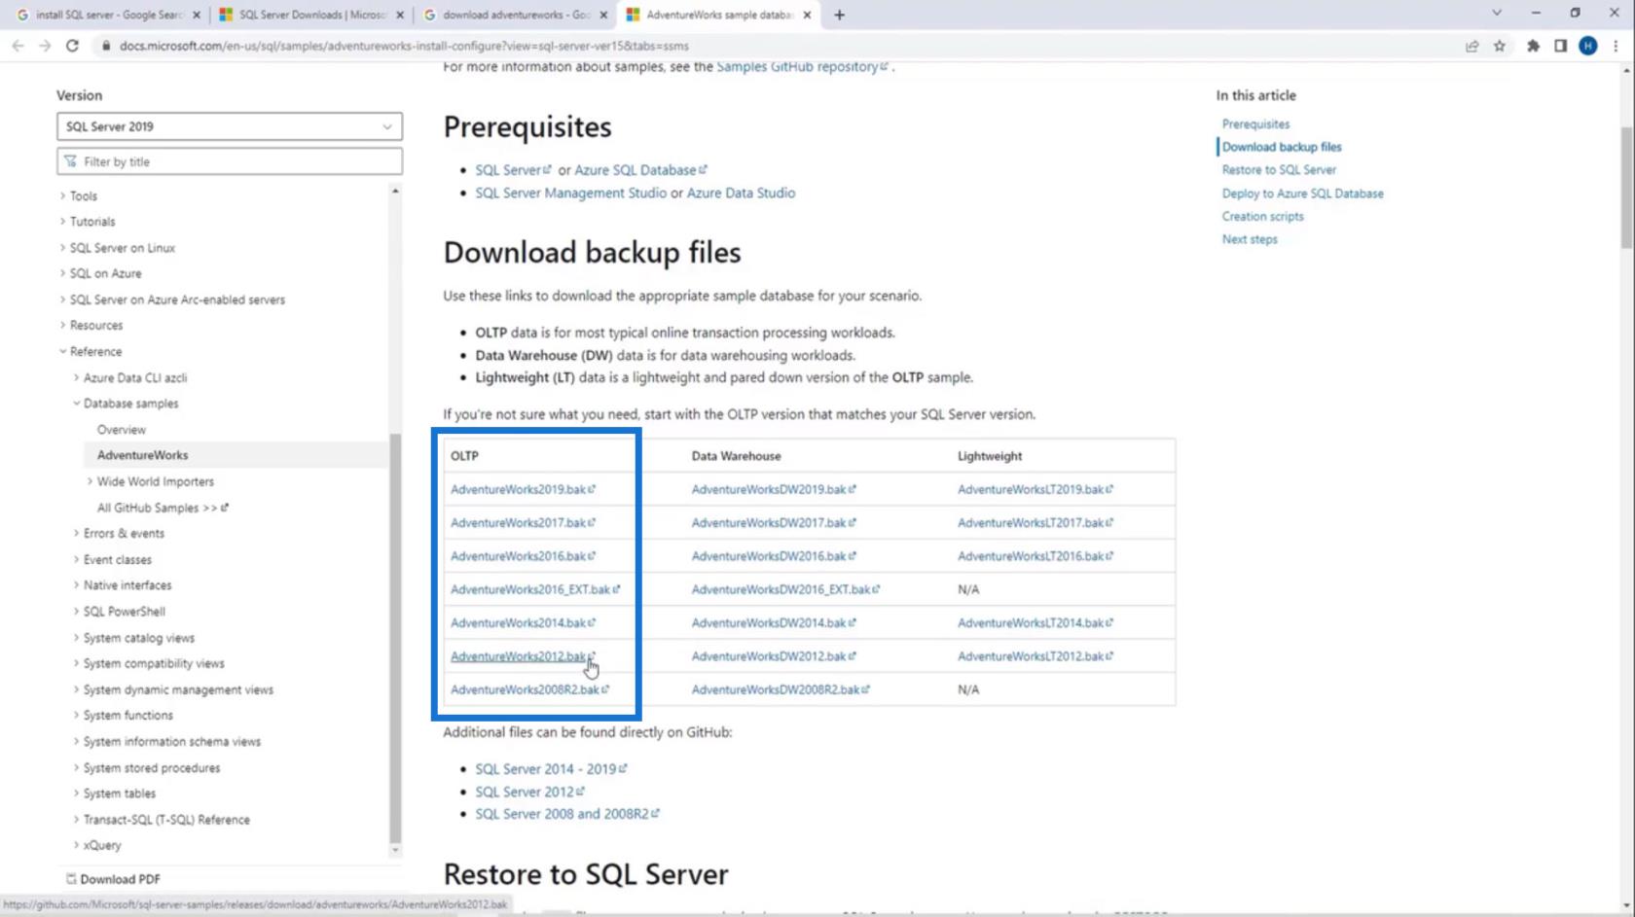Open a new tab with plus icon
The image size is (1635, 917).
(839, 15)
